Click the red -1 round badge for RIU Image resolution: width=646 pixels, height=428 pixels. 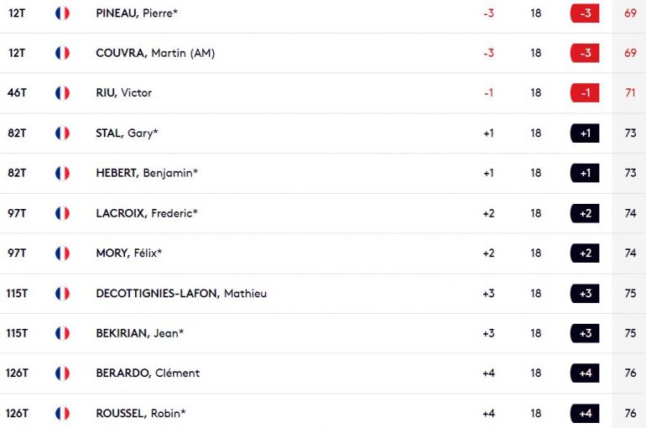click(x=585, y=93)
